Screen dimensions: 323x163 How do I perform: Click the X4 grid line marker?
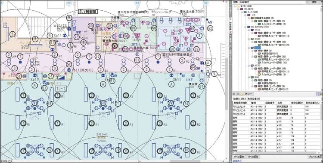point(137,3)
